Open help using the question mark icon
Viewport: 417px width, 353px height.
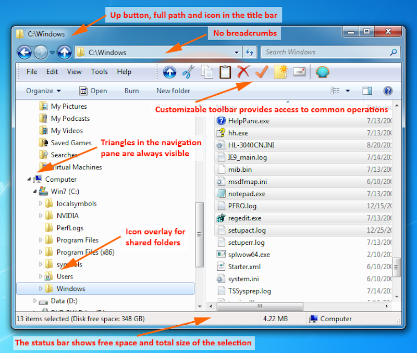pyautogui.click(x=388, y=91)
